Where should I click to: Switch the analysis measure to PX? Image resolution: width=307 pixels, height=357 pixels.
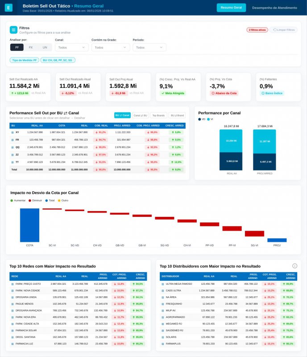click(x=30, y=47)
